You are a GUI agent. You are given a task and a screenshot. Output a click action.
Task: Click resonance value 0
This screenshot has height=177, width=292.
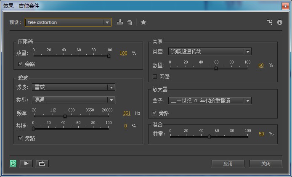click(125, 126)
